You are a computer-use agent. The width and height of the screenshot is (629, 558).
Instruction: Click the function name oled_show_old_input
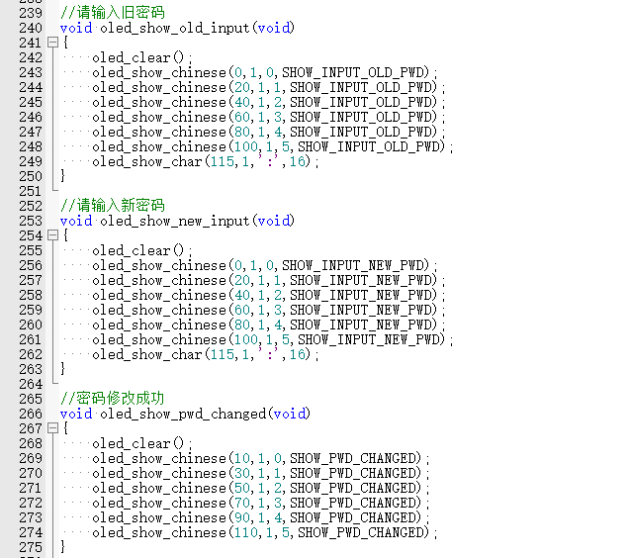point(174,28)
